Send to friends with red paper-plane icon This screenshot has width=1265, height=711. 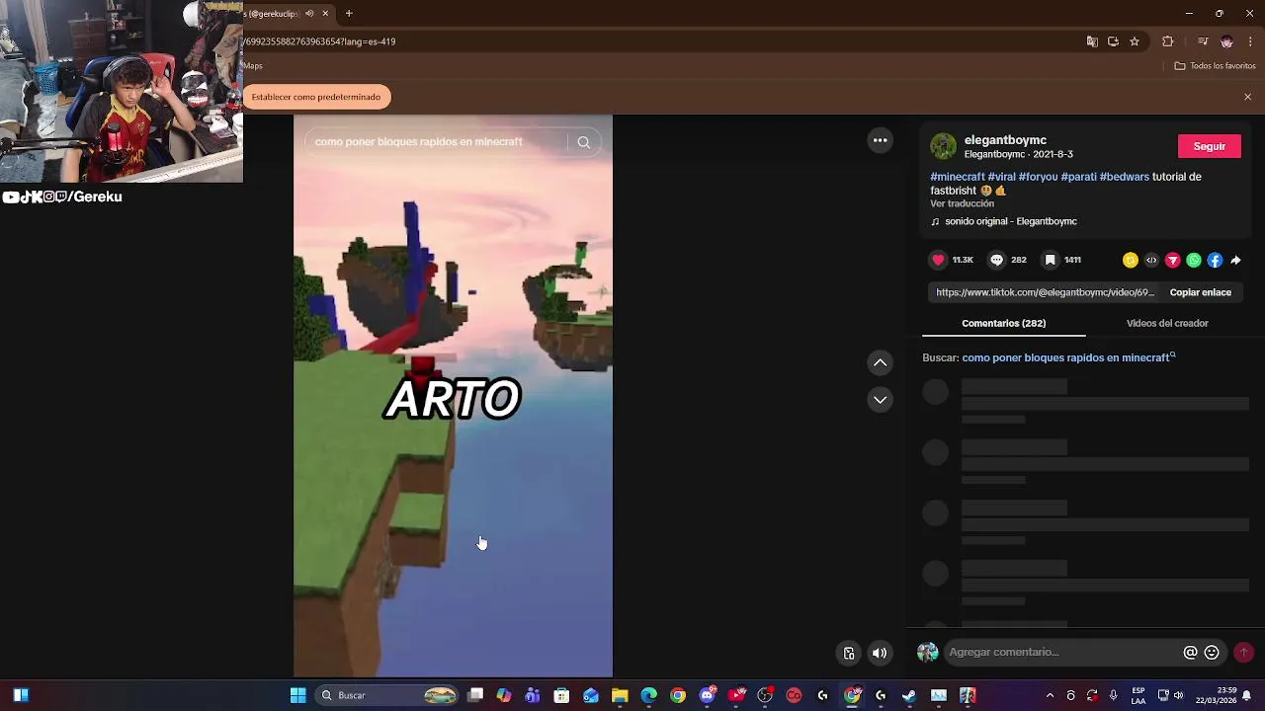point(1173,261)
